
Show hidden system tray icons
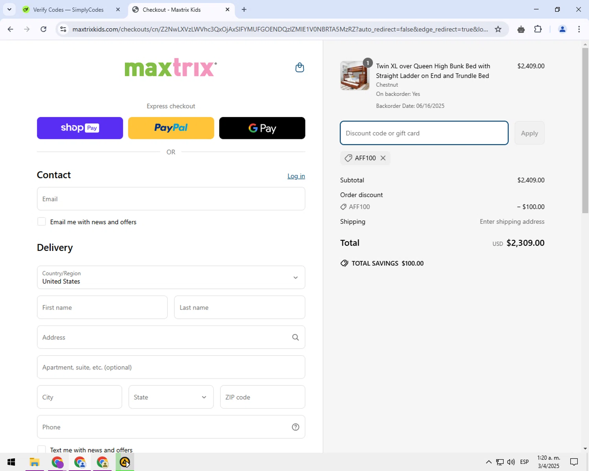(488, 462)
